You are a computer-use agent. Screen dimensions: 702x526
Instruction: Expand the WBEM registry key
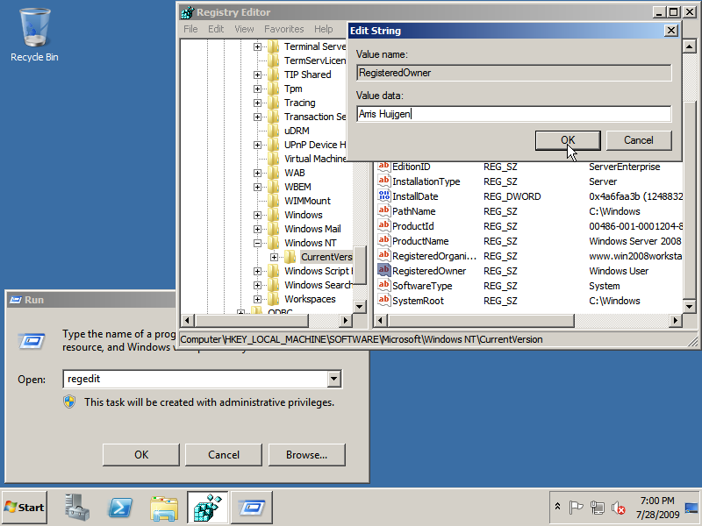pyautogui.click(x=257, y=187)
